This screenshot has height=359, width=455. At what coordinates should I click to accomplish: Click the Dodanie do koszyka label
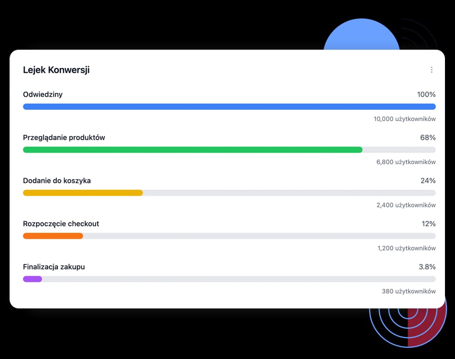point(57,181)
